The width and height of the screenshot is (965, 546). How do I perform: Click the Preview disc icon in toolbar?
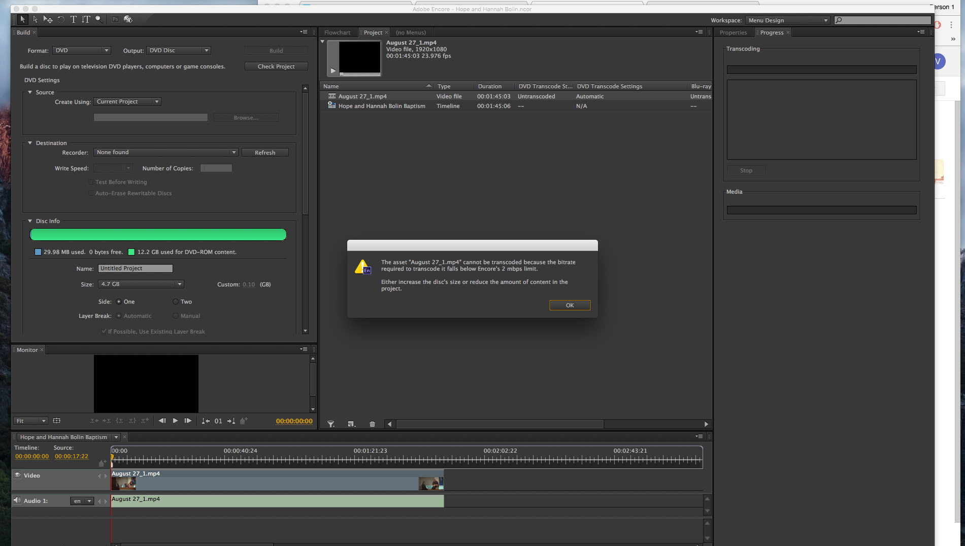click(128, 19)
